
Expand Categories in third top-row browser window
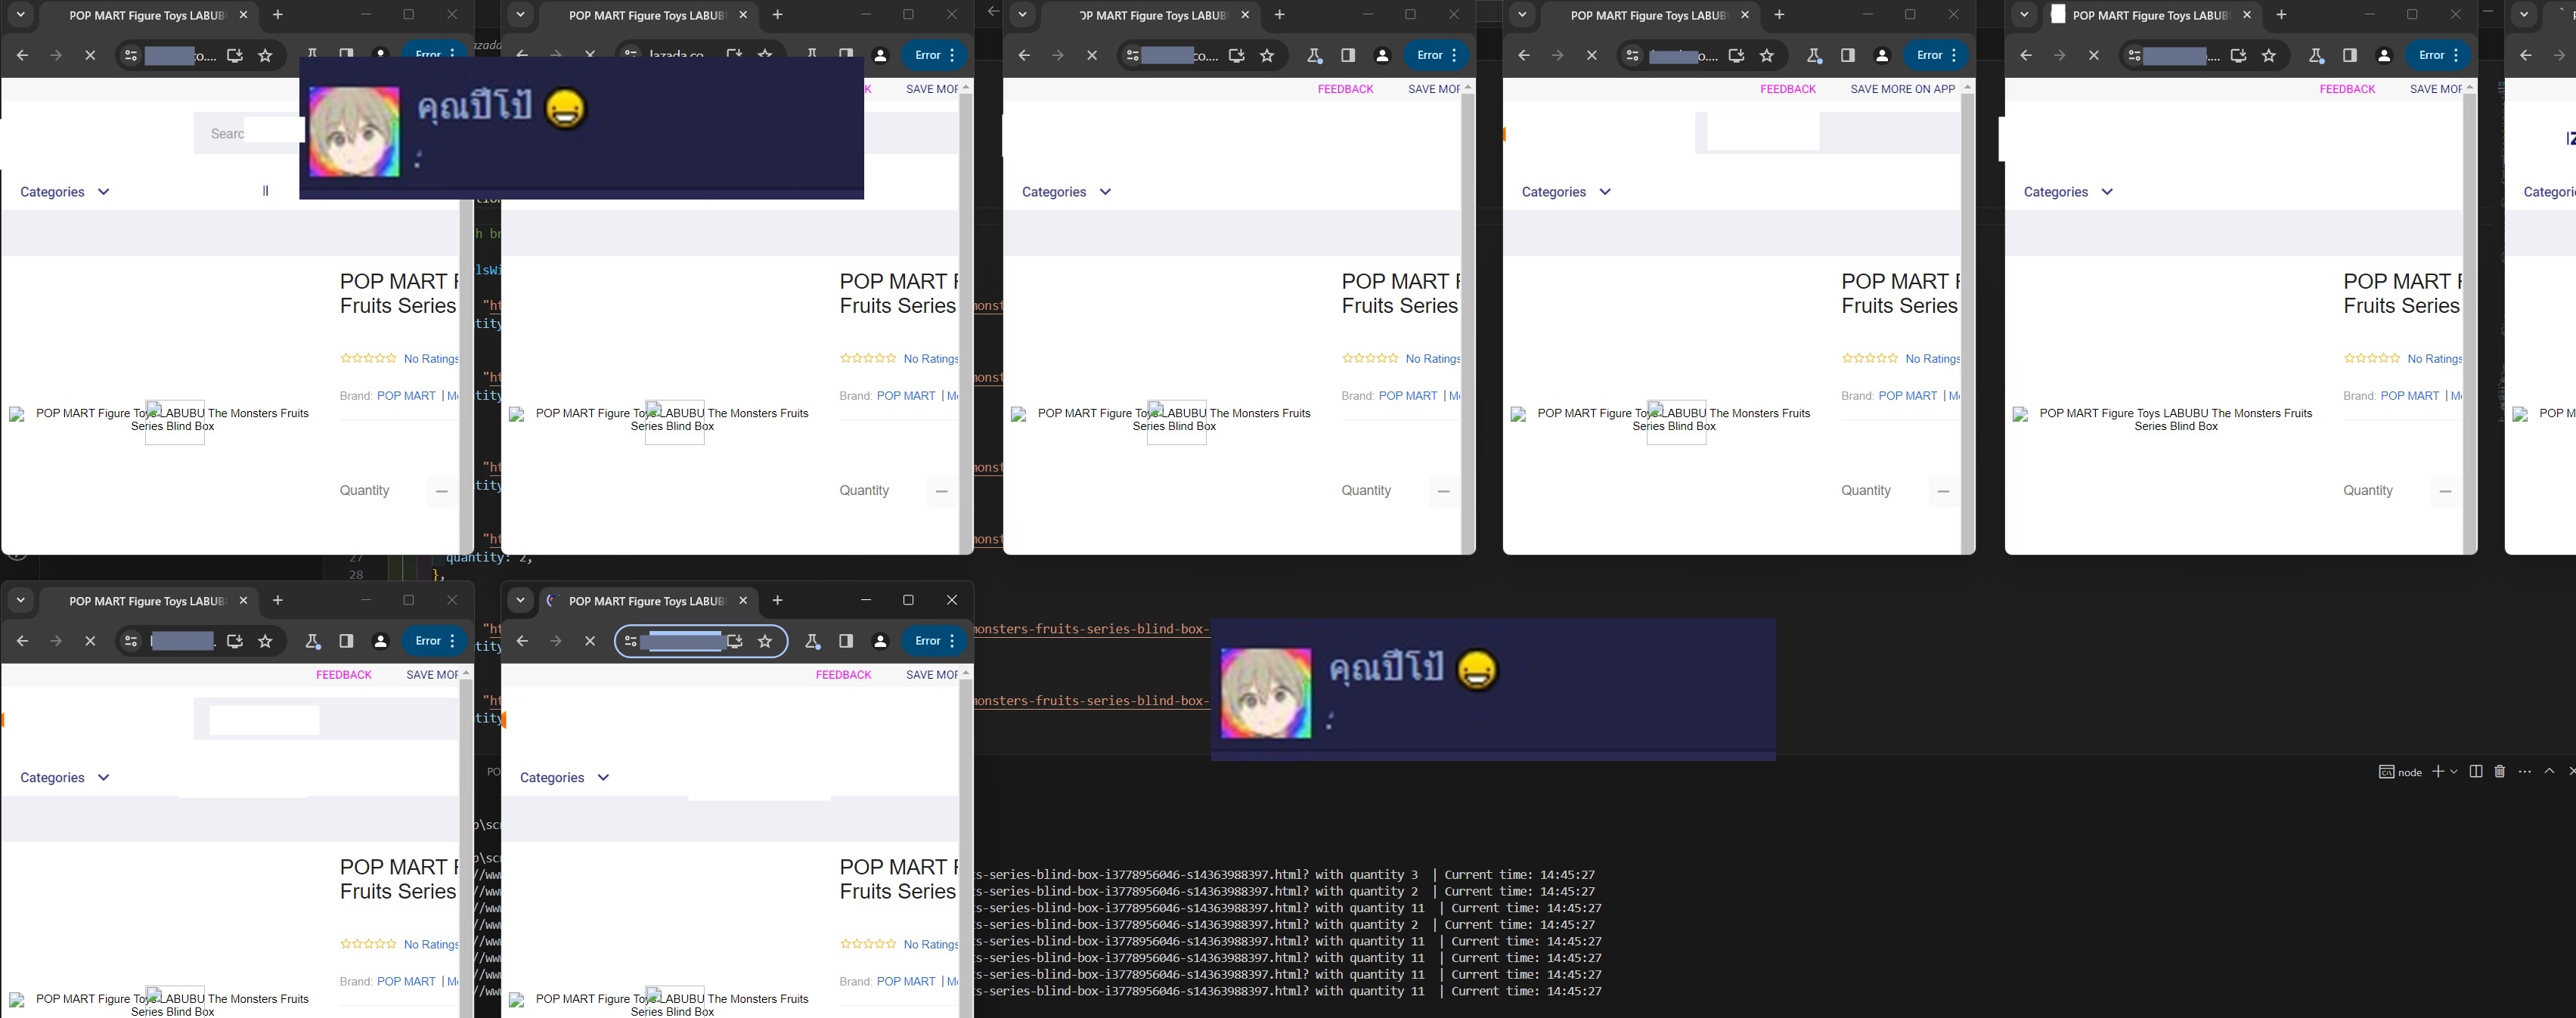coord(1067,192)
